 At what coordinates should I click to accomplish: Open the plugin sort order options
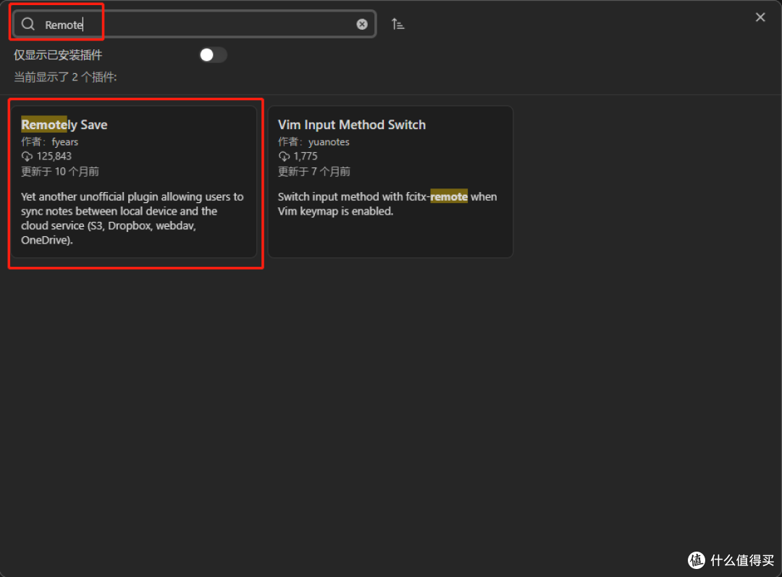(398, 24)
